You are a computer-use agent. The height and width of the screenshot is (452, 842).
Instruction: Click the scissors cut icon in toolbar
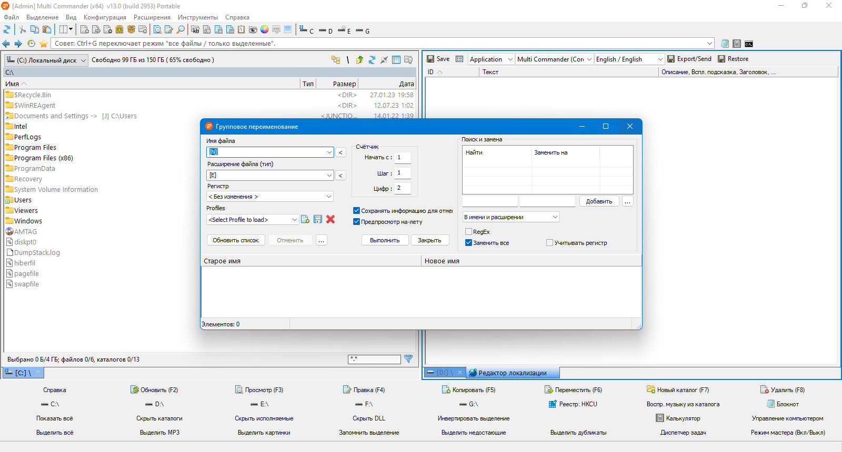click(23, 30)
